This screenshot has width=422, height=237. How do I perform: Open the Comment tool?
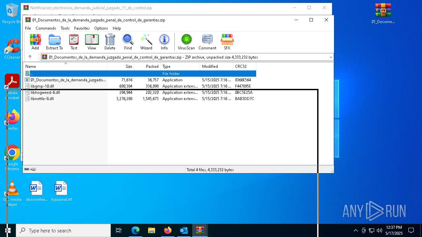click(x=207, y=42)
